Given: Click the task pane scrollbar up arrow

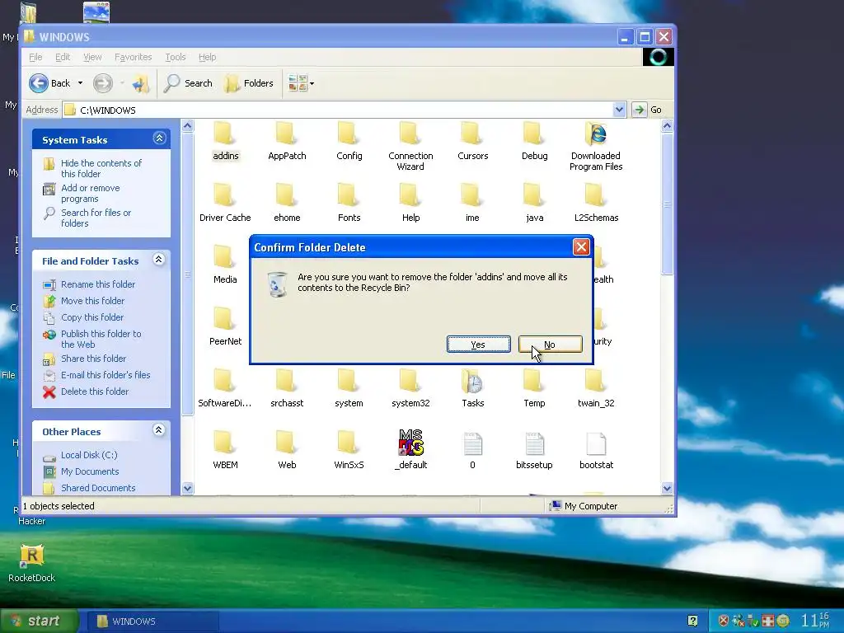Looking at the screenshot, I should (187, 126).
